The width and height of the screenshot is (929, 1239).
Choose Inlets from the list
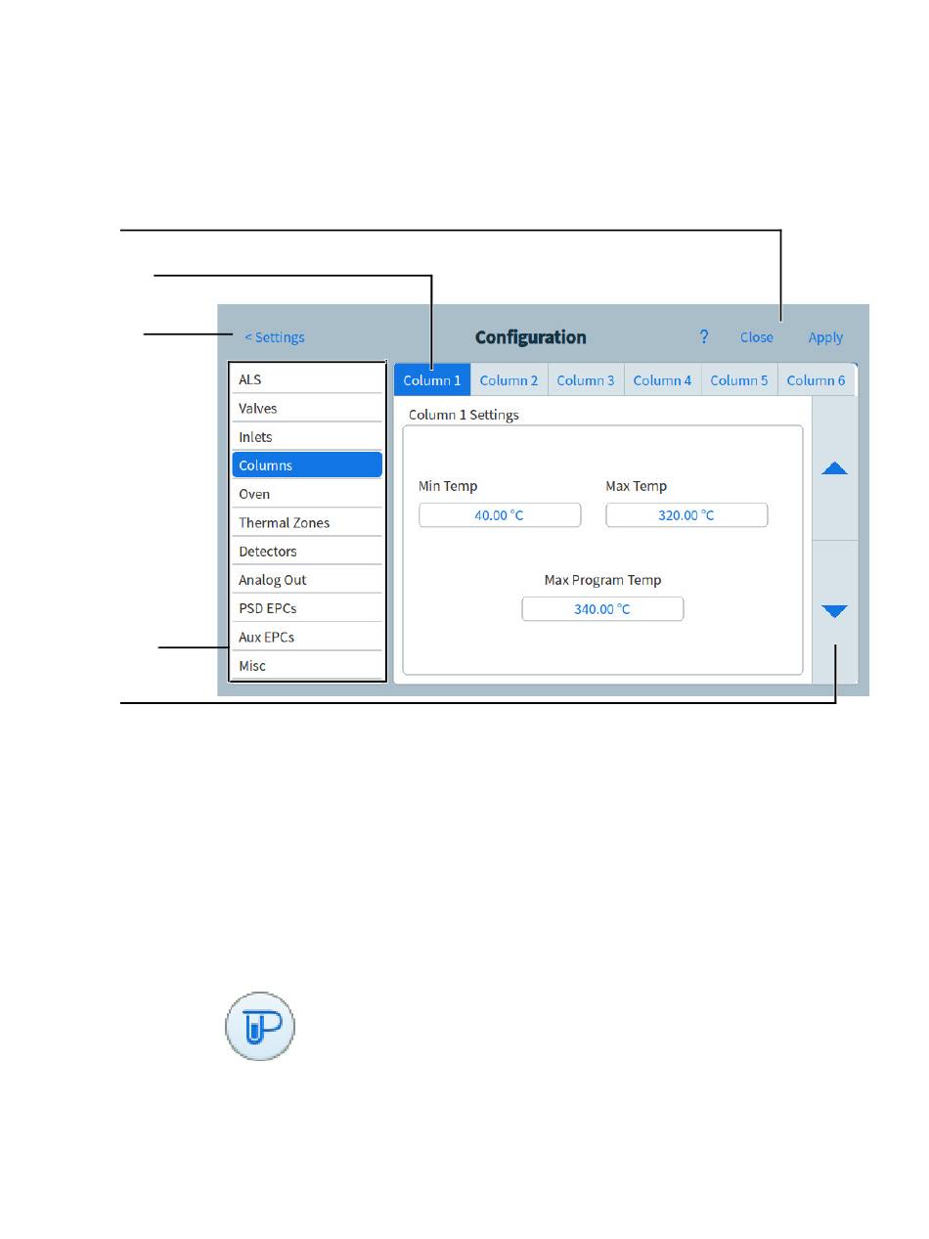[307, 436]
